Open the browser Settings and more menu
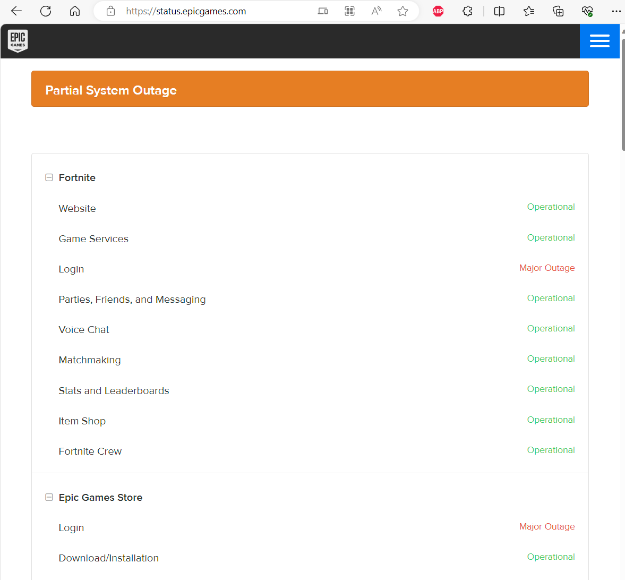Viewport: 625px width, 580px height. pos(616,11)
